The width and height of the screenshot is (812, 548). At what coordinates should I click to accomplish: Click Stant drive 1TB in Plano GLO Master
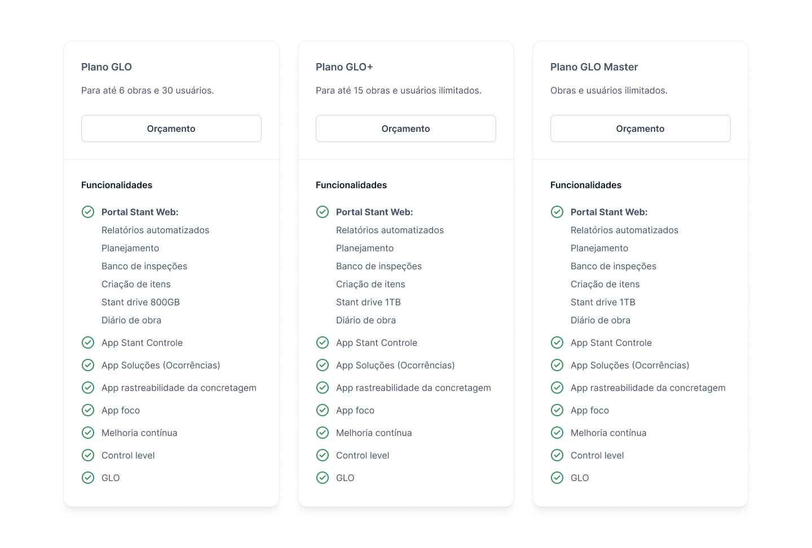click(x=603, y=302)
